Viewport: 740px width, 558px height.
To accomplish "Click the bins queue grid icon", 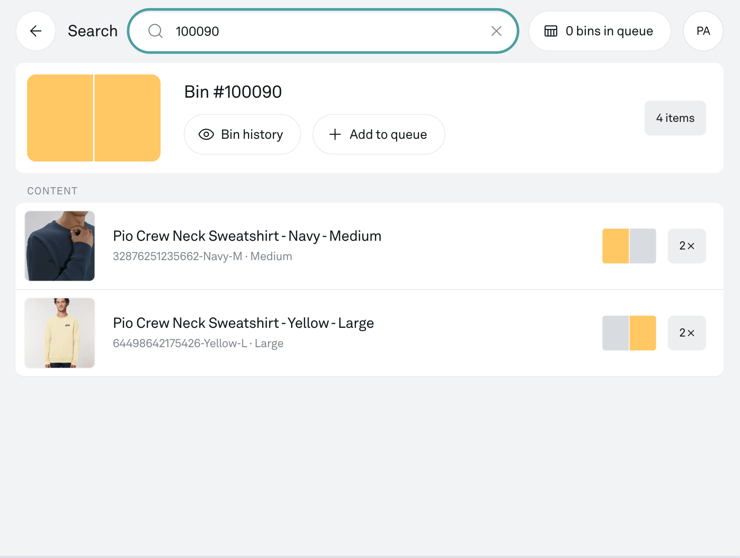I will [x=551, y=31].
